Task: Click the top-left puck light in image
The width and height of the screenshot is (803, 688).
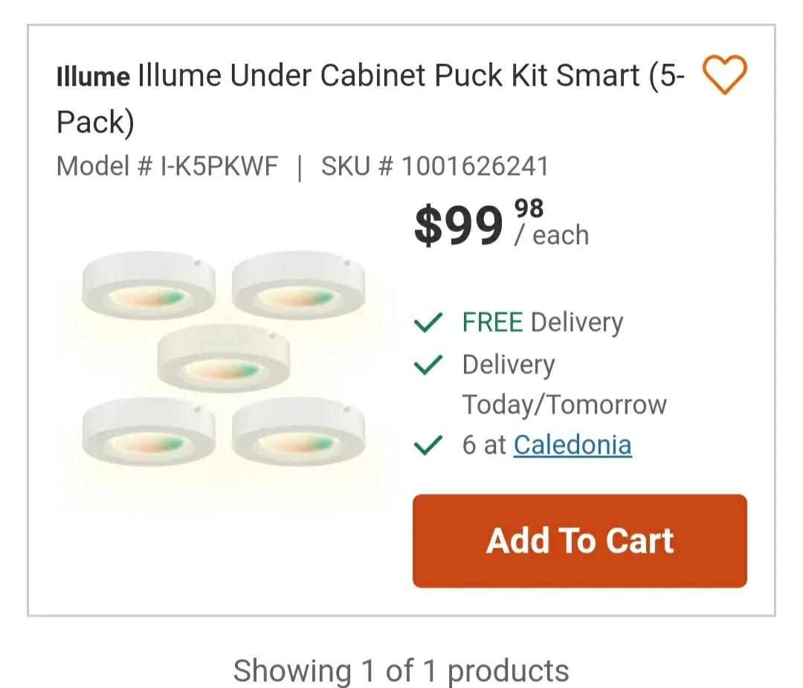Action: click(x=149, y=285)
